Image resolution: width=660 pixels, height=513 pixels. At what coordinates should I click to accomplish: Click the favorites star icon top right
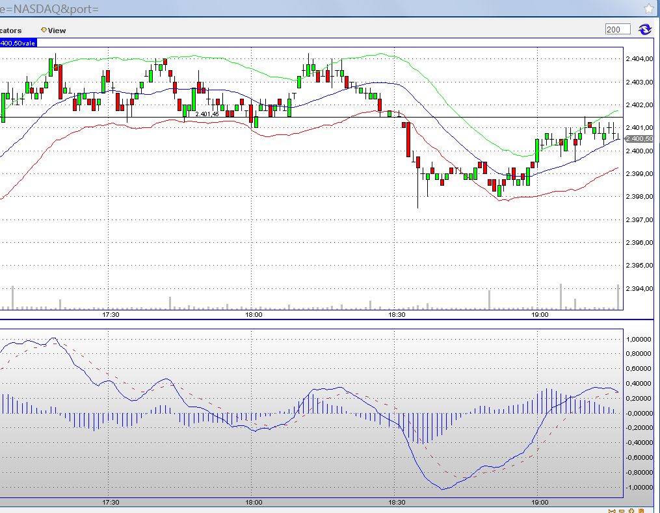click(648, 9)
